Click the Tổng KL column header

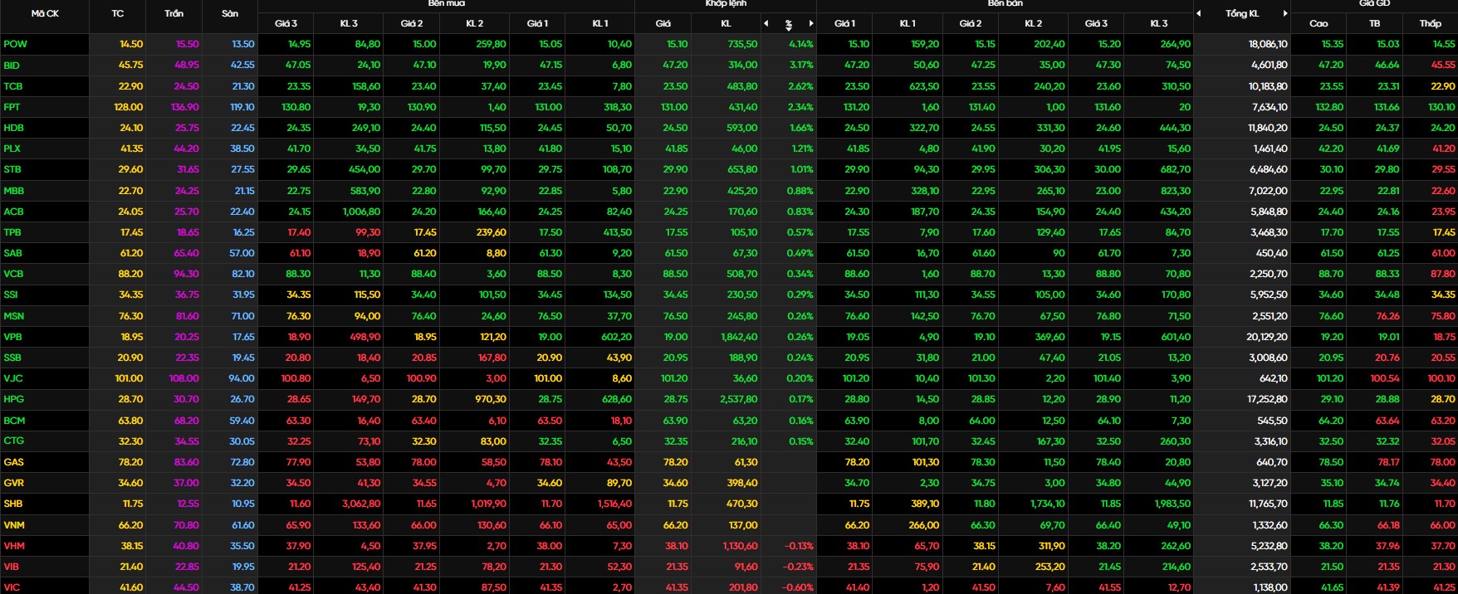[1242, 13]
